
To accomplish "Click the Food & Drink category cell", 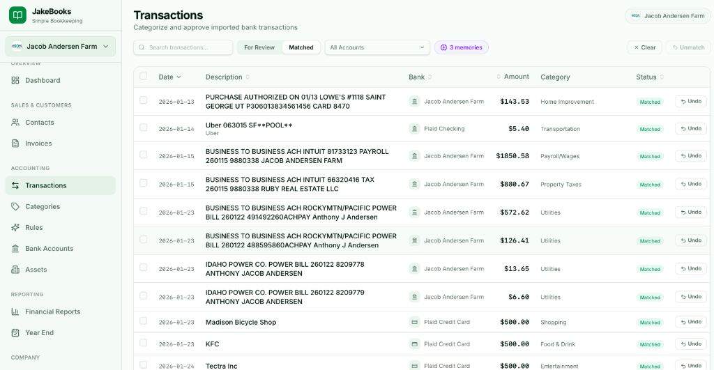I will pos(557,344).
